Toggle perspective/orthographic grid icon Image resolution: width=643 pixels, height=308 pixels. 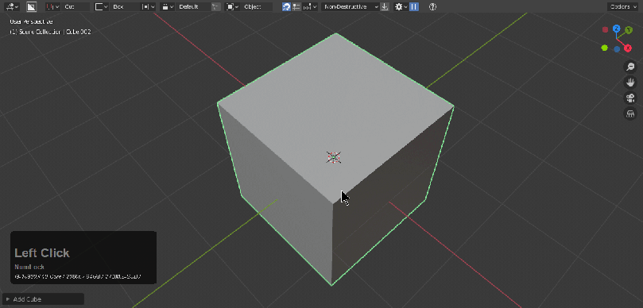(630, 114)
